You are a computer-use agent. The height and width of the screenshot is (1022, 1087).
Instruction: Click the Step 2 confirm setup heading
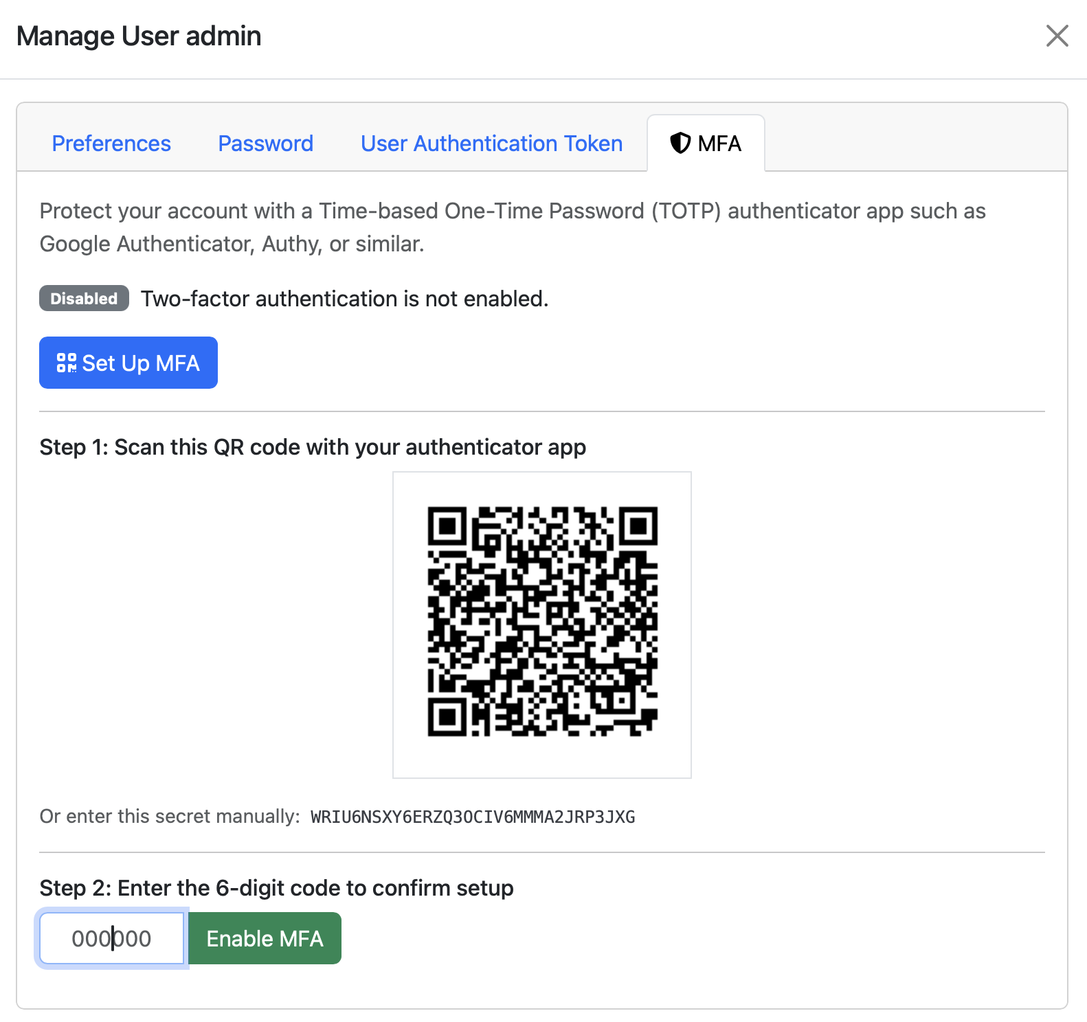[x=276, y=888]
